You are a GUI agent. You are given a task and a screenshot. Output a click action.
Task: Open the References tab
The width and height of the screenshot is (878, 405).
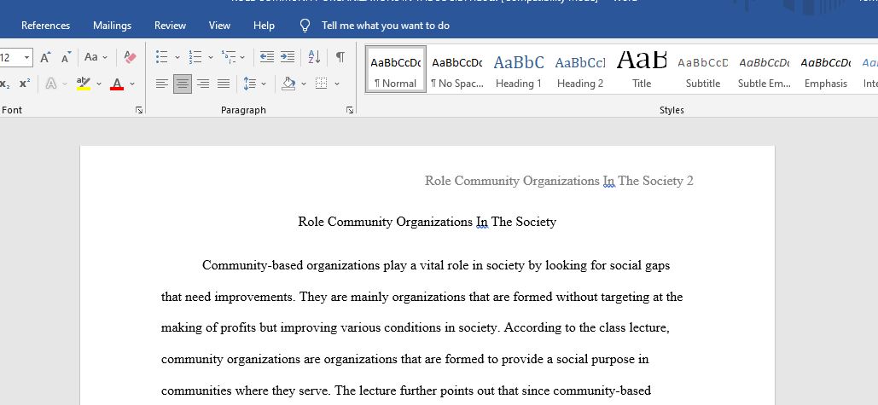click(46, 26)
